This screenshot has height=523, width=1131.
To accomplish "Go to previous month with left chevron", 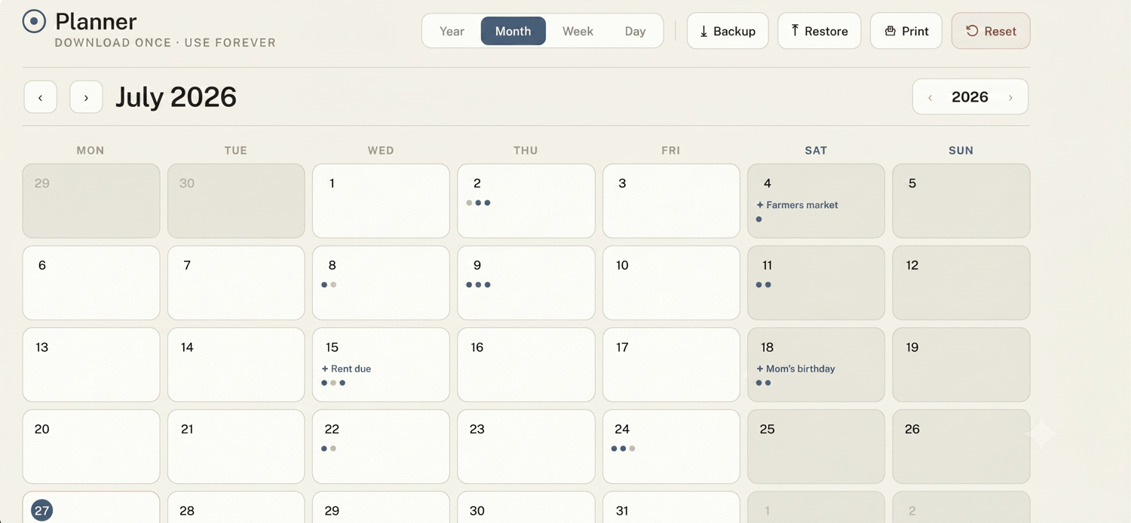I will 41,97.
